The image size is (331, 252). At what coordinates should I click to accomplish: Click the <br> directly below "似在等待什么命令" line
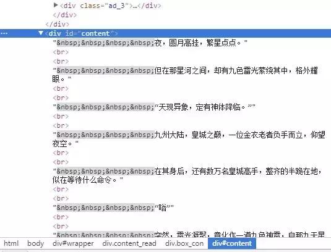click(61, 189)
